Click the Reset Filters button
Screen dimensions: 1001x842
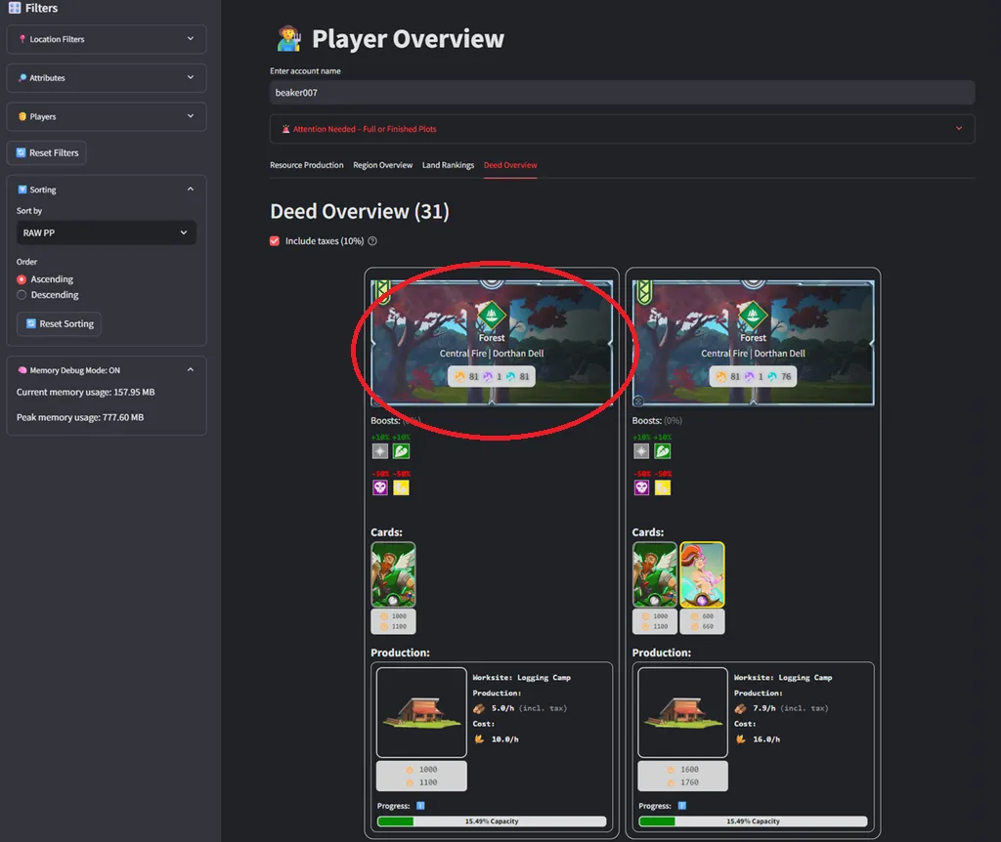point(47,153)
